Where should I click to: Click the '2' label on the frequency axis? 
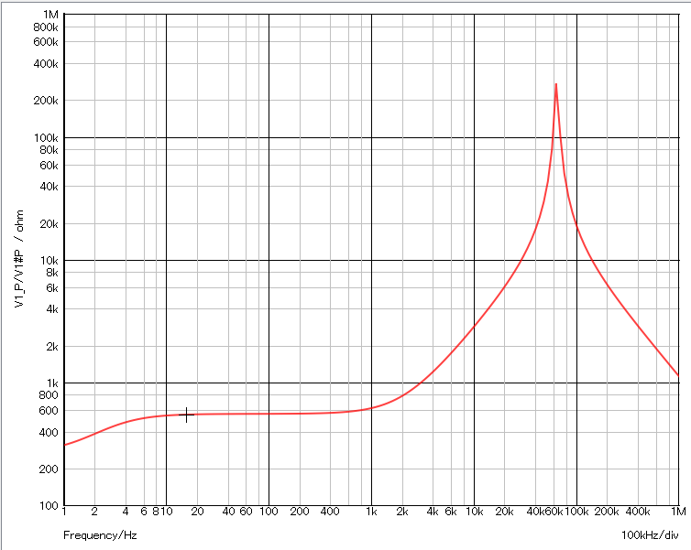94,512
